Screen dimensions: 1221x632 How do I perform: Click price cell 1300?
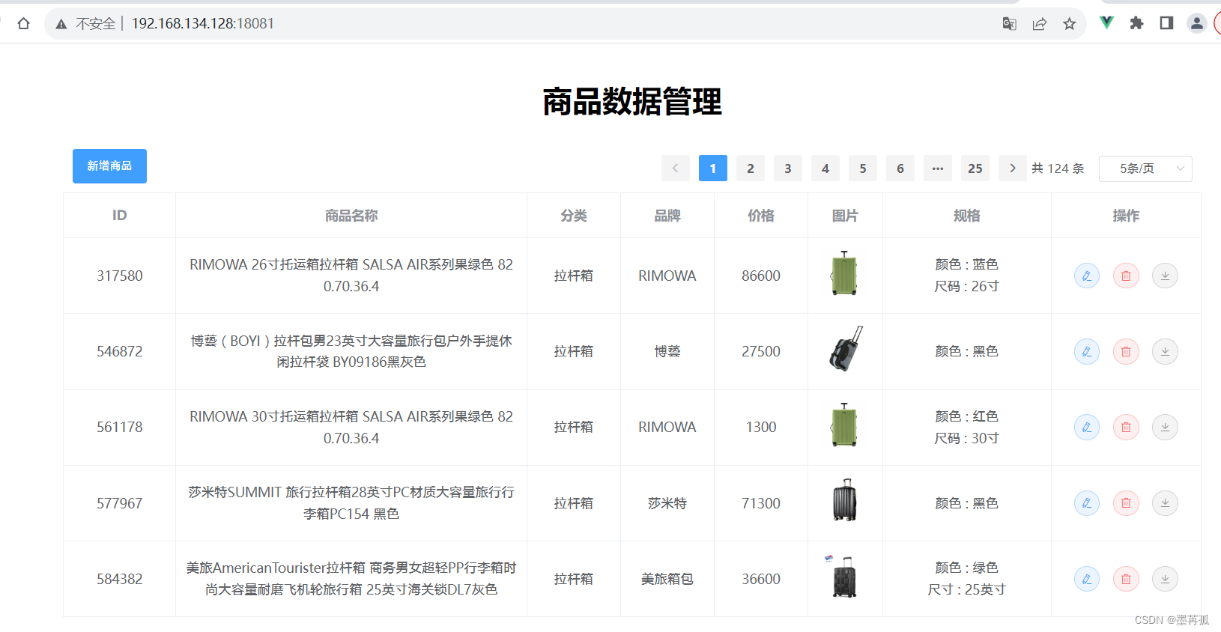(761, 427)
